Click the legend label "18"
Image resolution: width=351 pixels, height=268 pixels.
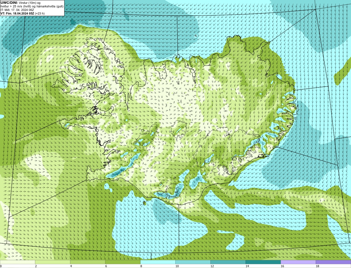coord(318,266)
